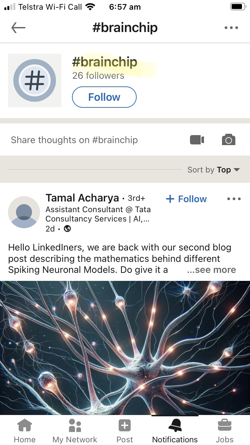Go to the Home tab
The height and width of the screenshot is (445, 250).
pos(25,431)
